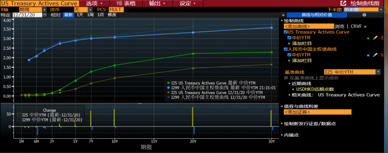Click the 10Y point on the green Treasury curve
Viewport: 388px width, 153px height.
[x=115, y=66]
